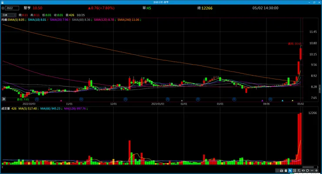This screenshot has height=174, width=322.
Task: Open the chart settings wrench tool
Action: point(299,171)
